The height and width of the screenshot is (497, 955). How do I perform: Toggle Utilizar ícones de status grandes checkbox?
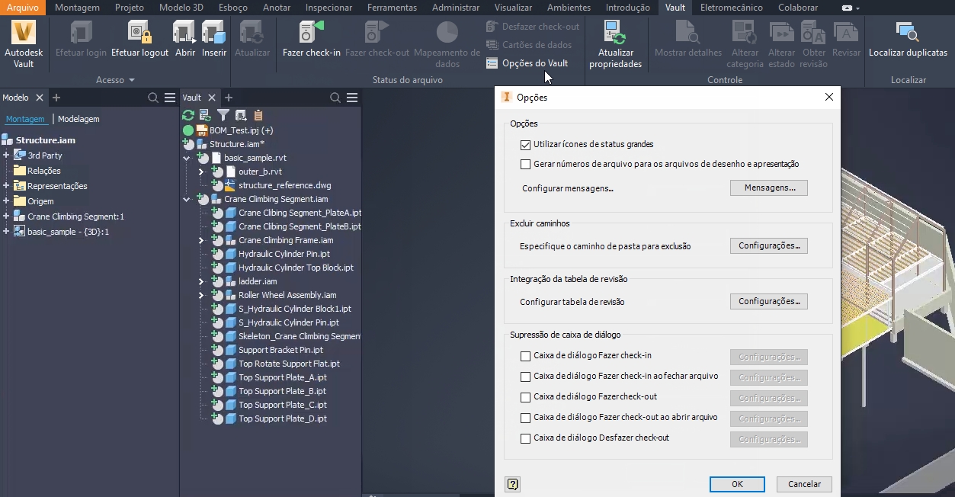coord(525,144)
